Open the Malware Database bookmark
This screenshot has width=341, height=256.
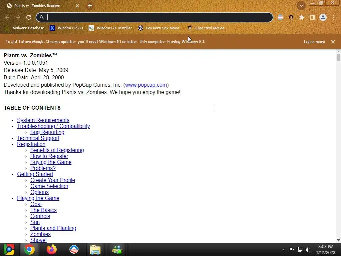coord(25,28)
